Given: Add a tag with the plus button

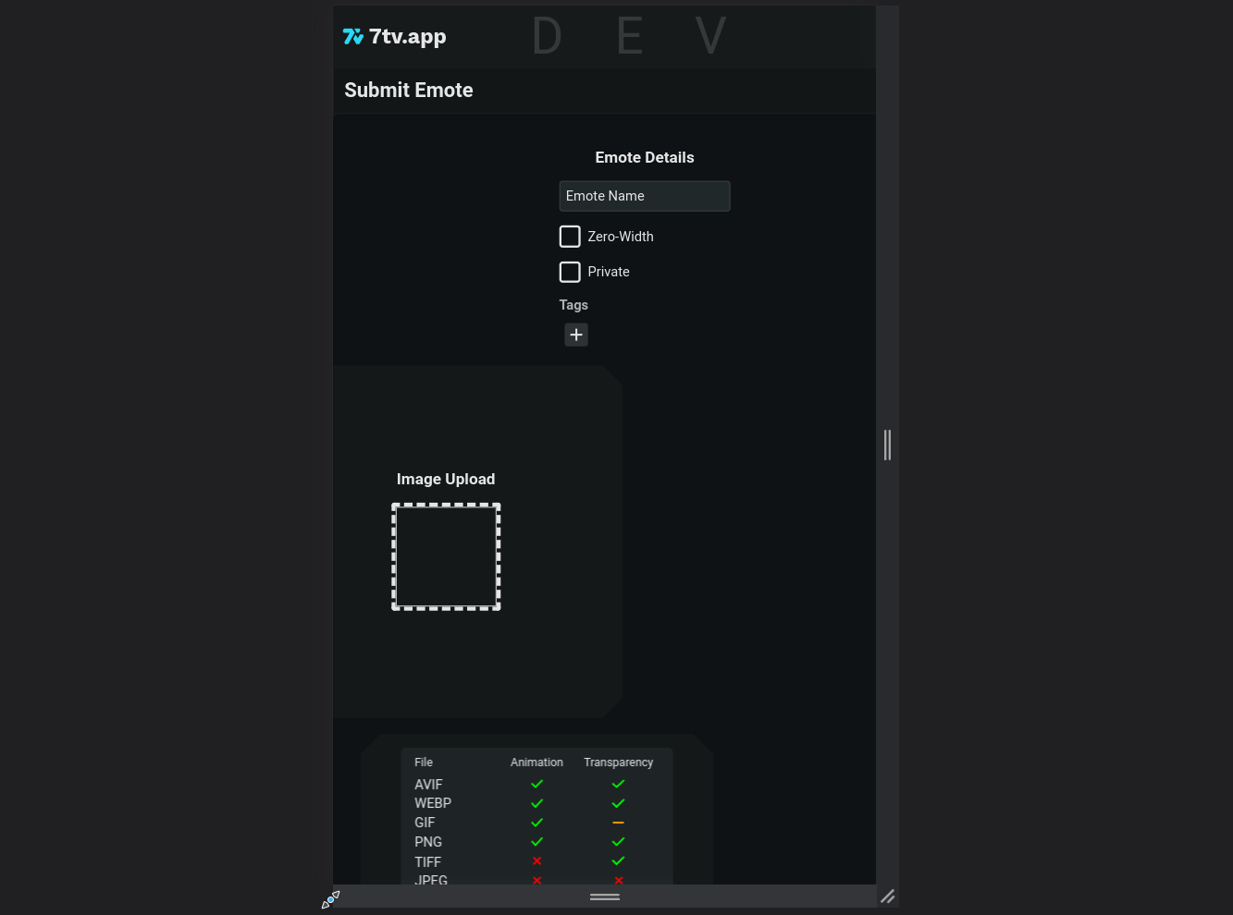Looking at the screenshot, I should (576, 335).
